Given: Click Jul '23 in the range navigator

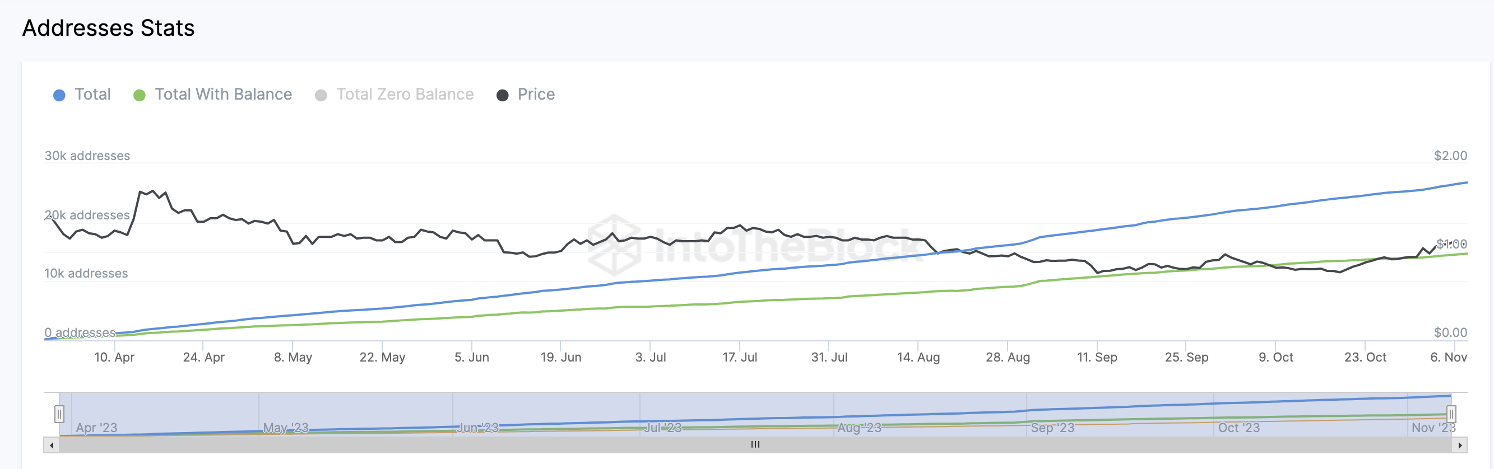Looking at the screenshot, I should pyautogui.click(x=662, y=428).
